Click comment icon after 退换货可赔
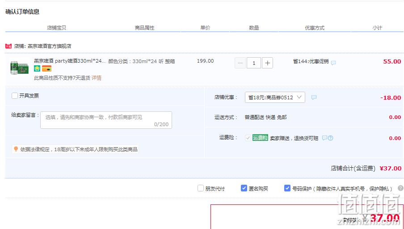 point(324,138)
